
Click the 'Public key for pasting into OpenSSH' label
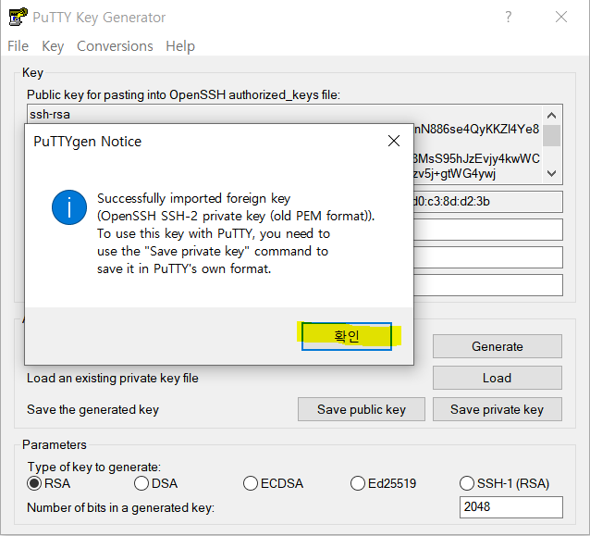[x=183, y=95]
